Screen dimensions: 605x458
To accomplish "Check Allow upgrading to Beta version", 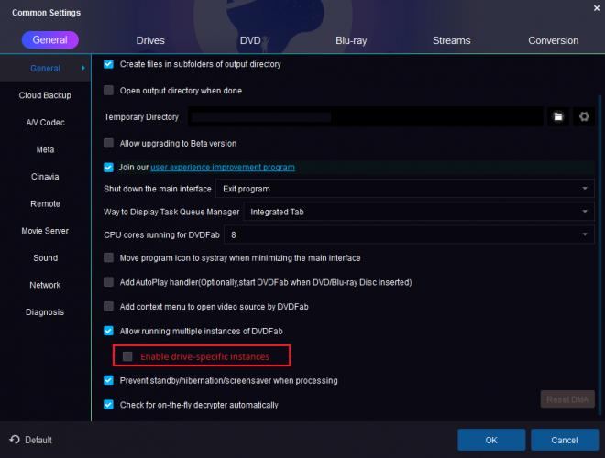I will [x=108, y=143].
